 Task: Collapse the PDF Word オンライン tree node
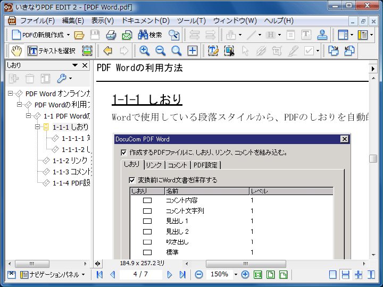pyautogui.click(x=10, y=93)
